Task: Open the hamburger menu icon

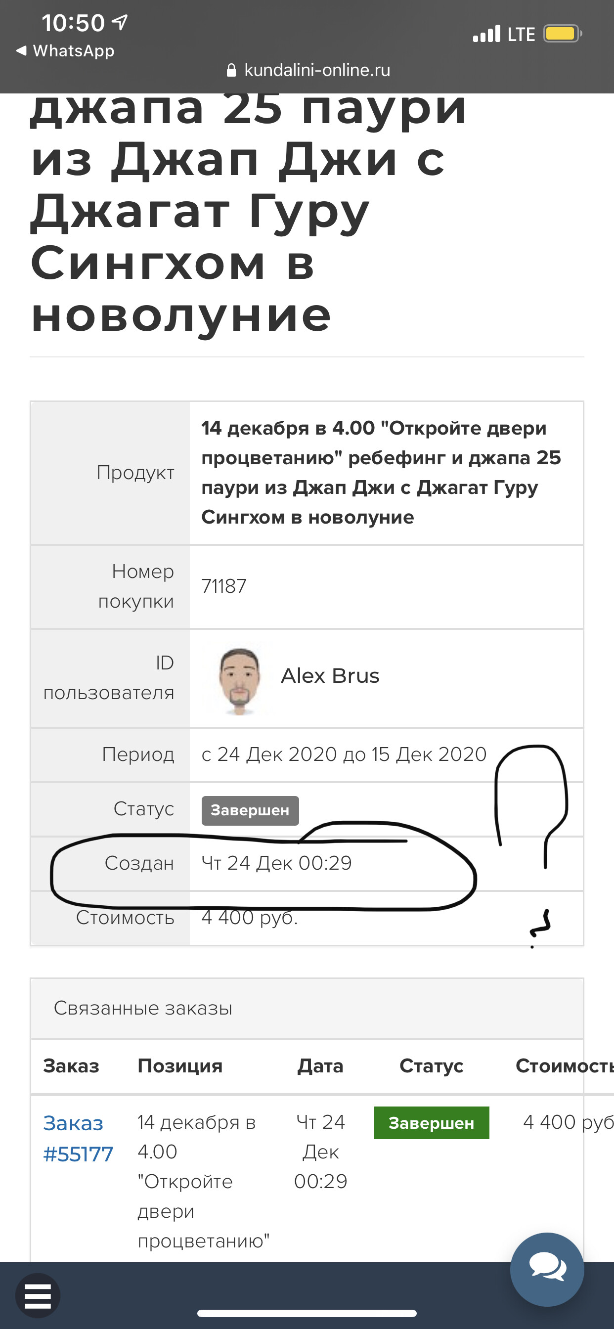Action: tap(38, 1295)
